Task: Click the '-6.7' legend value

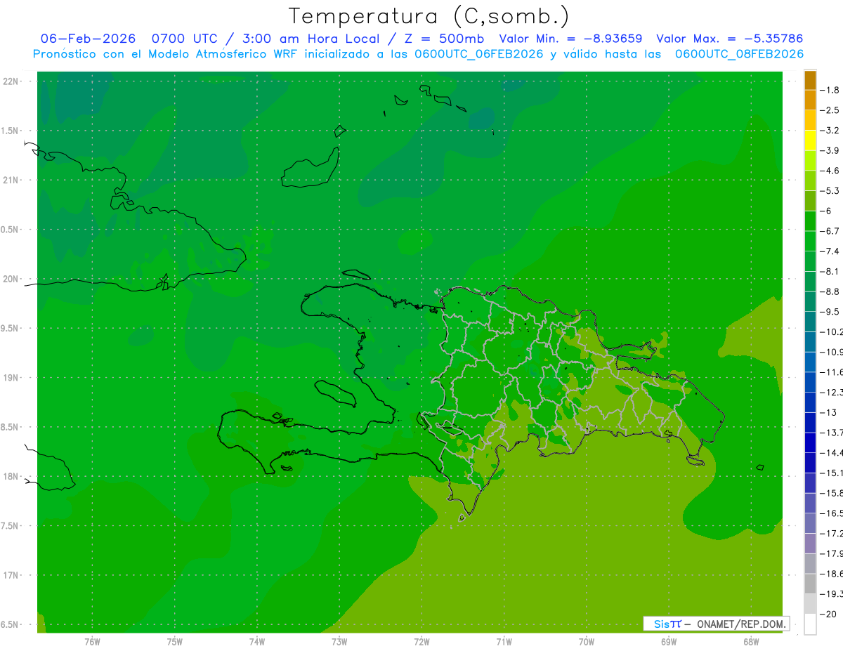Action: [x=831, y=231]
